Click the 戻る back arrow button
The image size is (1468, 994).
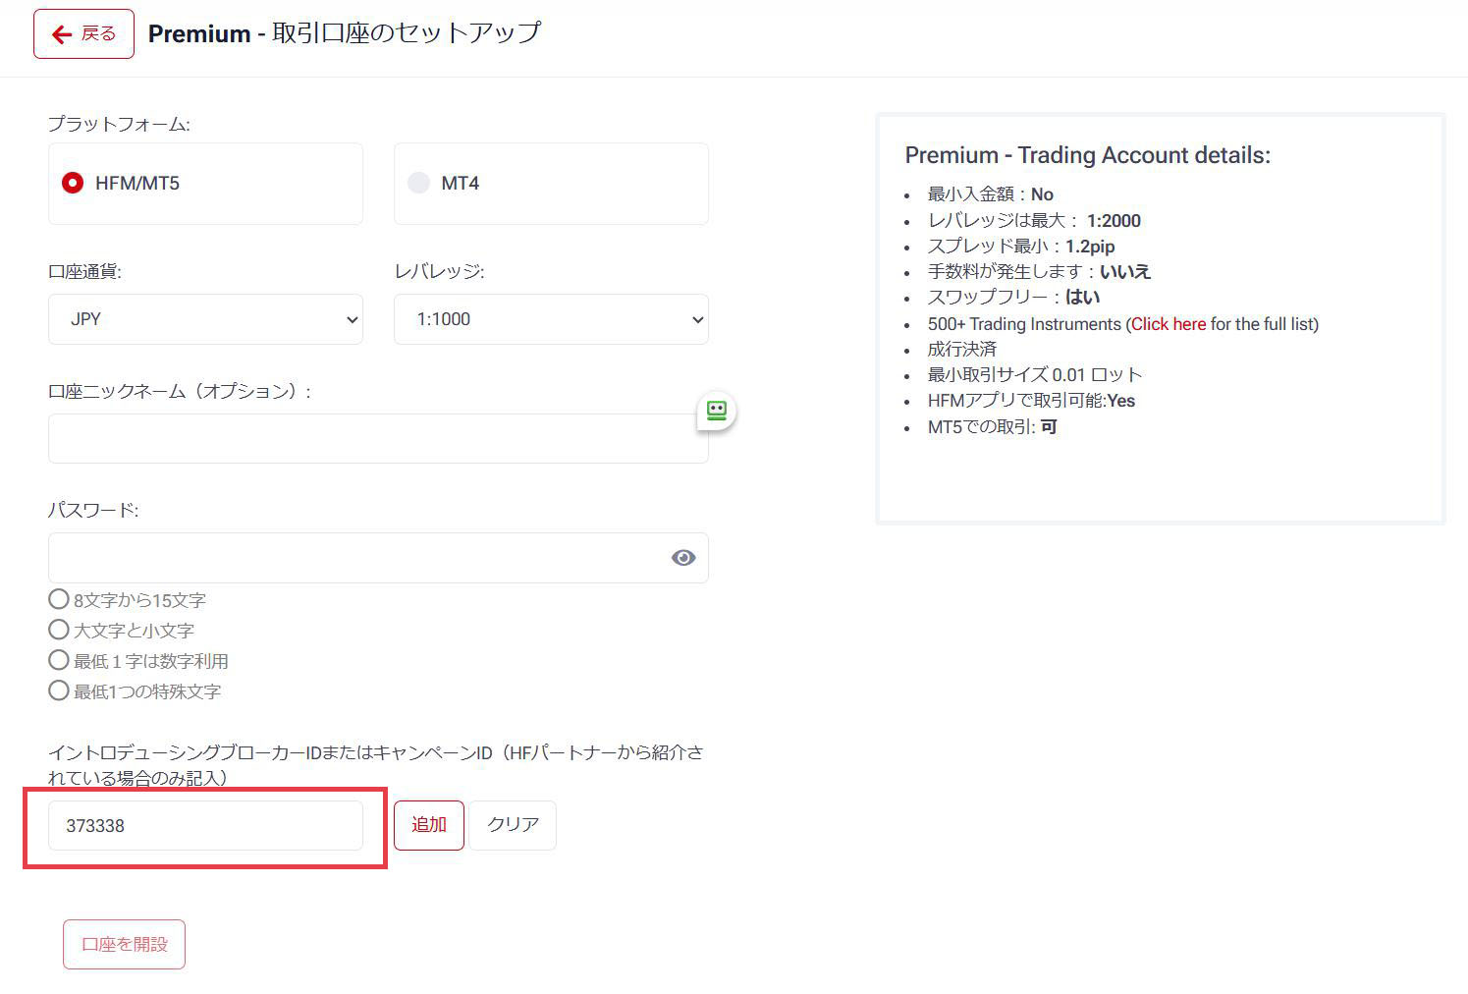click(x=83, y=34)
